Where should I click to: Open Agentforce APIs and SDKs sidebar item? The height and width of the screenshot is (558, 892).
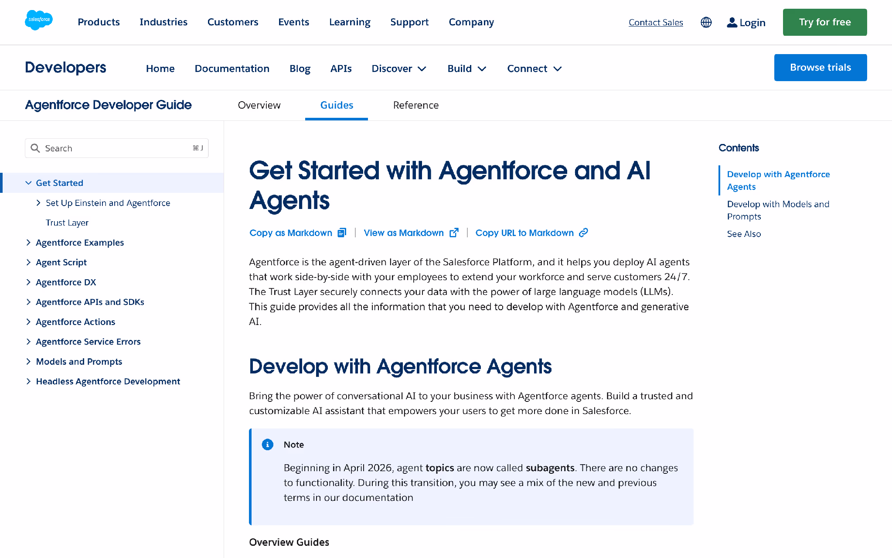(90, 302)
